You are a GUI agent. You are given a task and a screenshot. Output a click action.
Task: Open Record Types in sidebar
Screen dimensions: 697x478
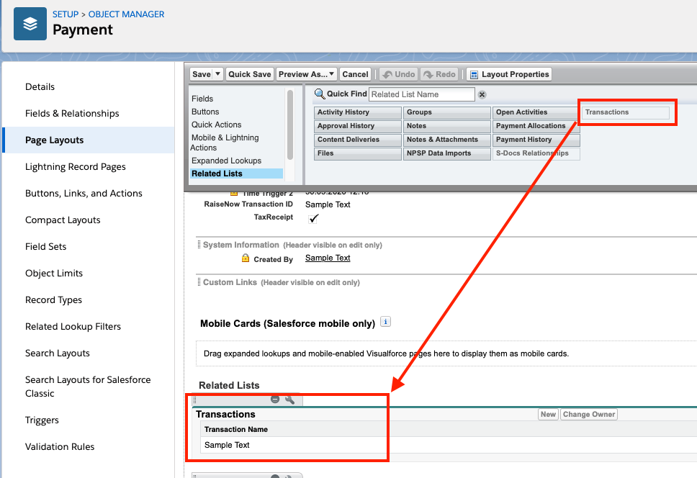tap(53, 300)
